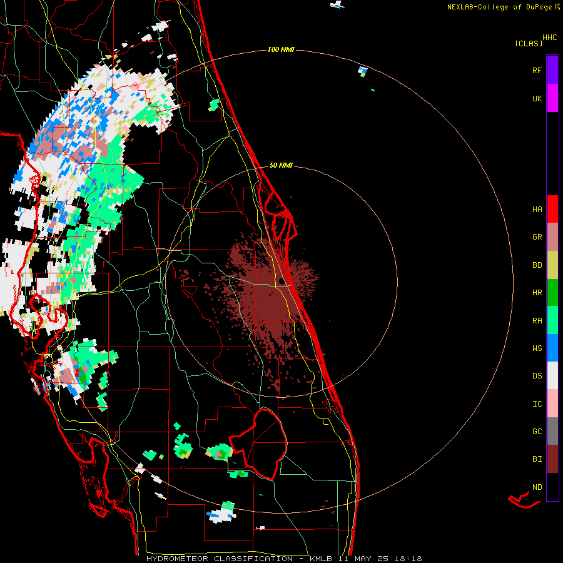The height and width of the screenshot is (563, 563).
Task: Pick the DS white legend swatch
Action: tap(552, 375)
